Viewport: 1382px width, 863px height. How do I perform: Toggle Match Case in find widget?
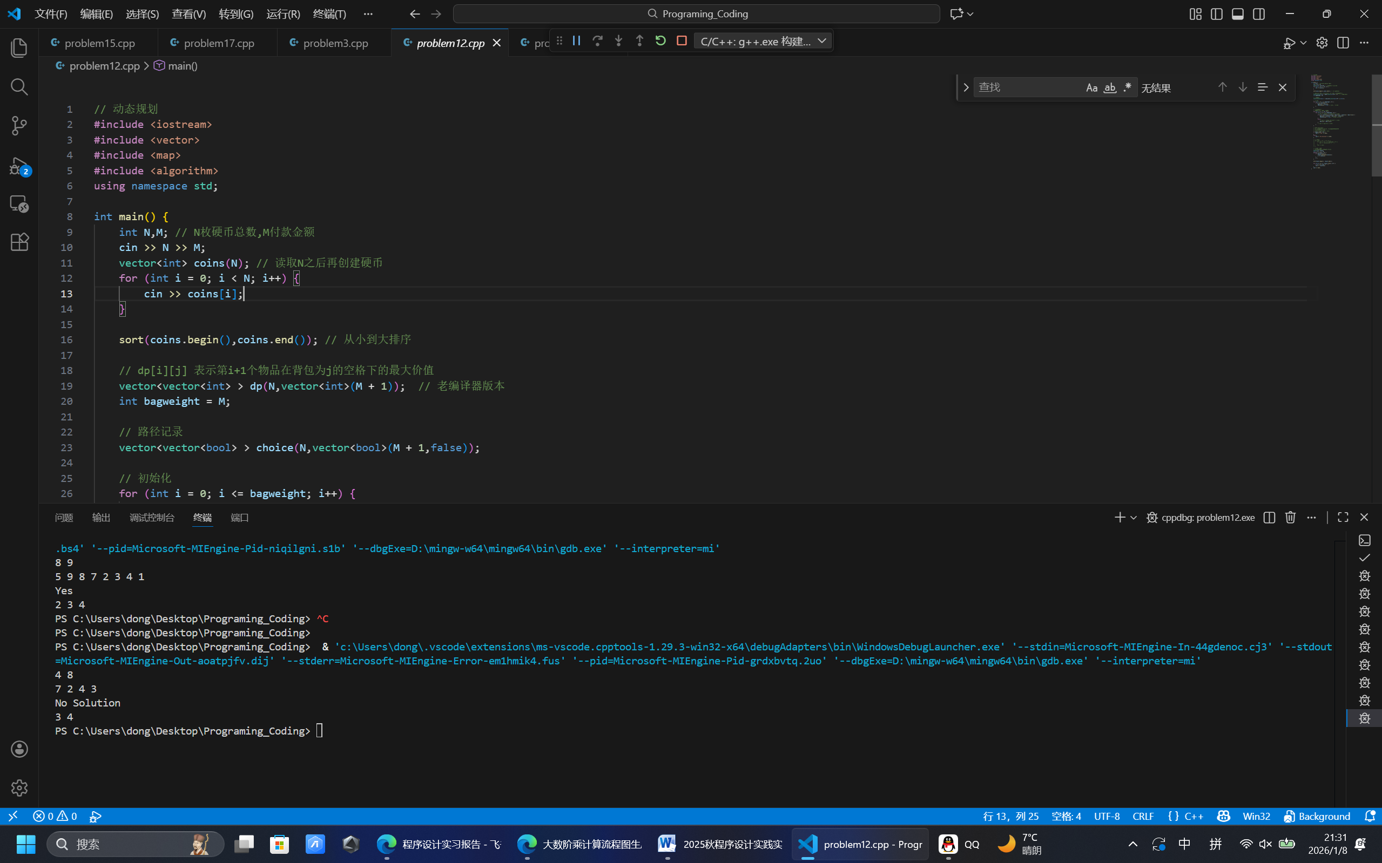pyautogui.click(x=1091, y=87)
